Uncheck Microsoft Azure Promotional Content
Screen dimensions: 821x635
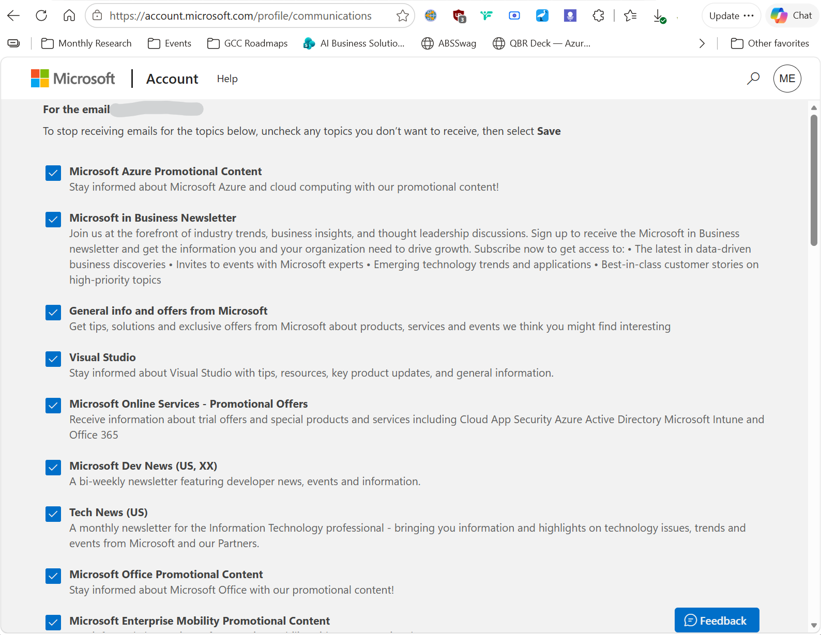click(53, 173)
